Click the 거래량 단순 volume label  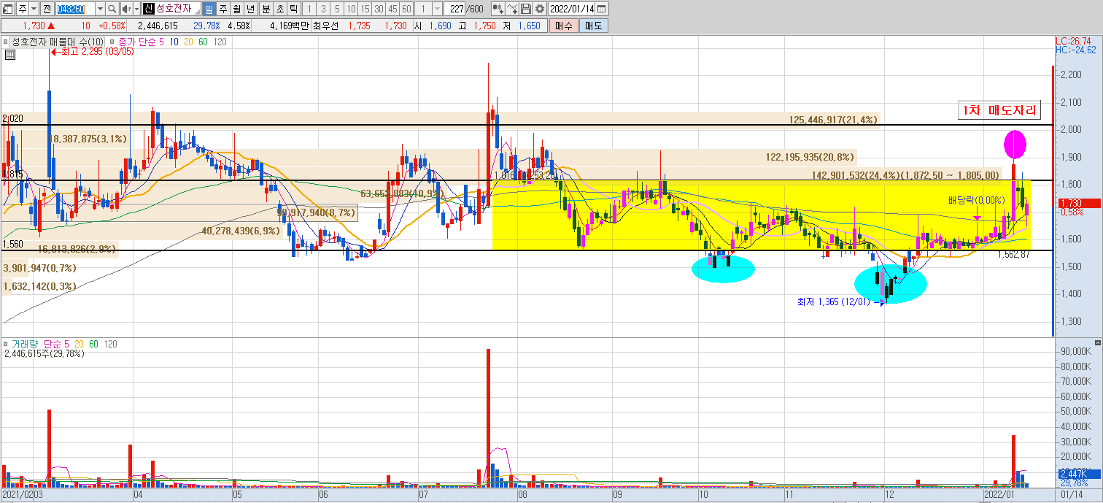pyautogui.click(x=36, y=344)
